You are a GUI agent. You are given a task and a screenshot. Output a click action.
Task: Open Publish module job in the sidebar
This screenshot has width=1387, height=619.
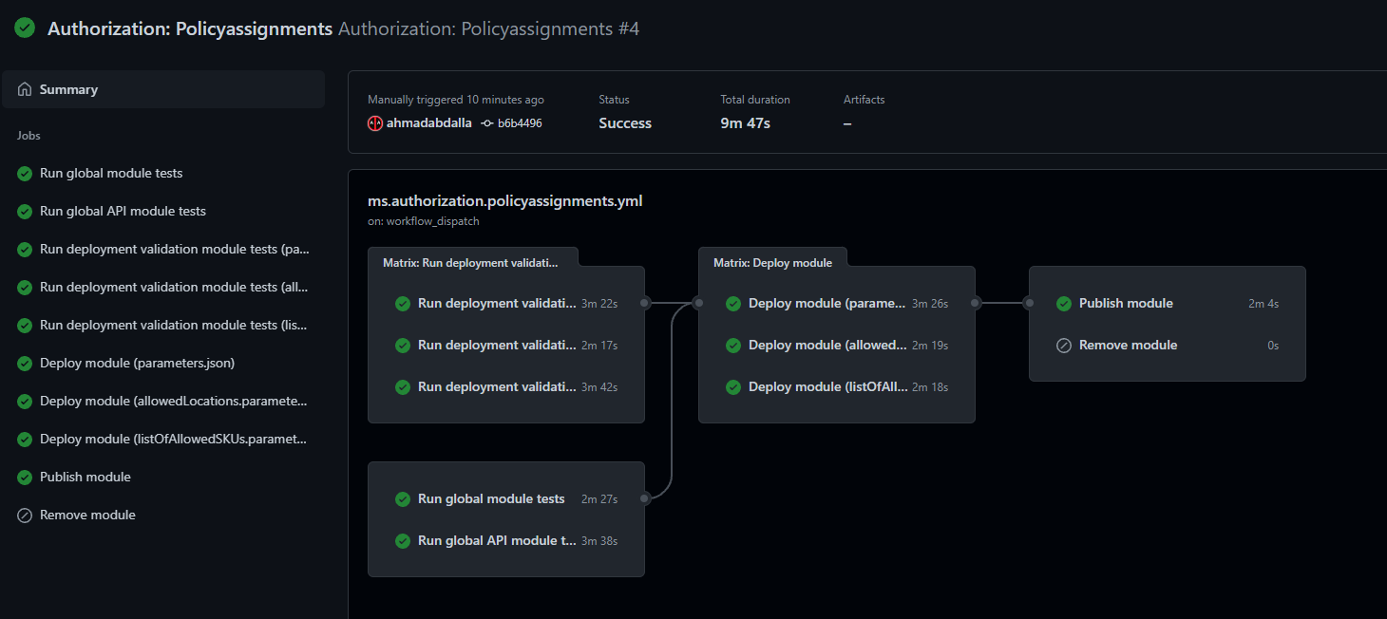(85, 477)
